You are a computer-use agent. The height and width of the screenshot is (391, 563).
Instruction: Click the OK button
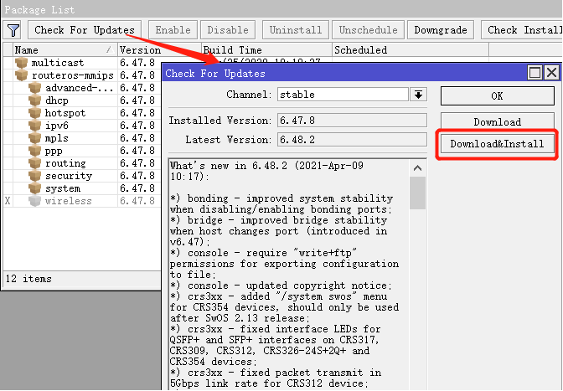497,95
